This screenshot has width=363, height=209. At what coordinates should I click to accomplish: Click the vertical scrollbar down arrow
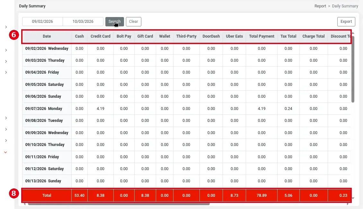(353, 198)
